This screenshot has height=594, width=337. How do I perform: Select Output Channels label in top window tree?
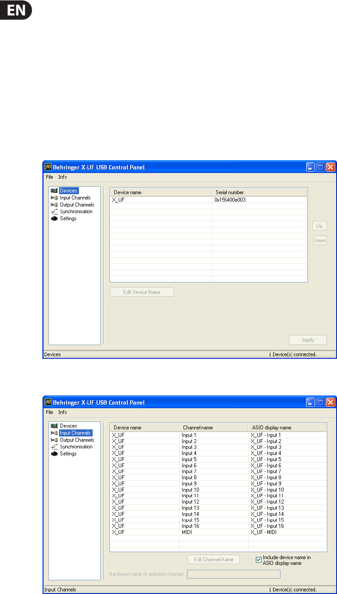point(77,205)
